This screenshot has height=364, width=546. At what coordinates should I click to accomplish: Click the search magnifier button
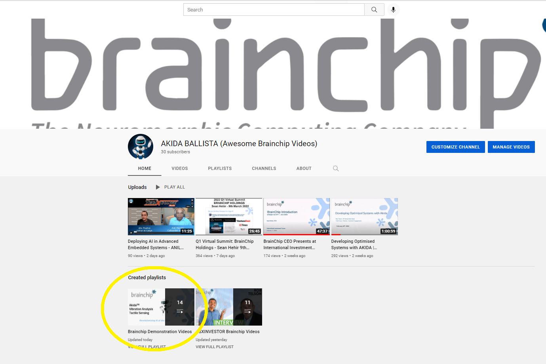pos(374,10)
